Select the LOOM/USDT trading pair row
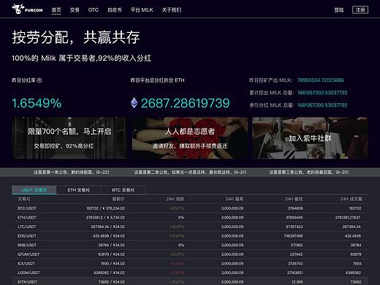Viewport: 380px width, 285px height. pos(190,273)
